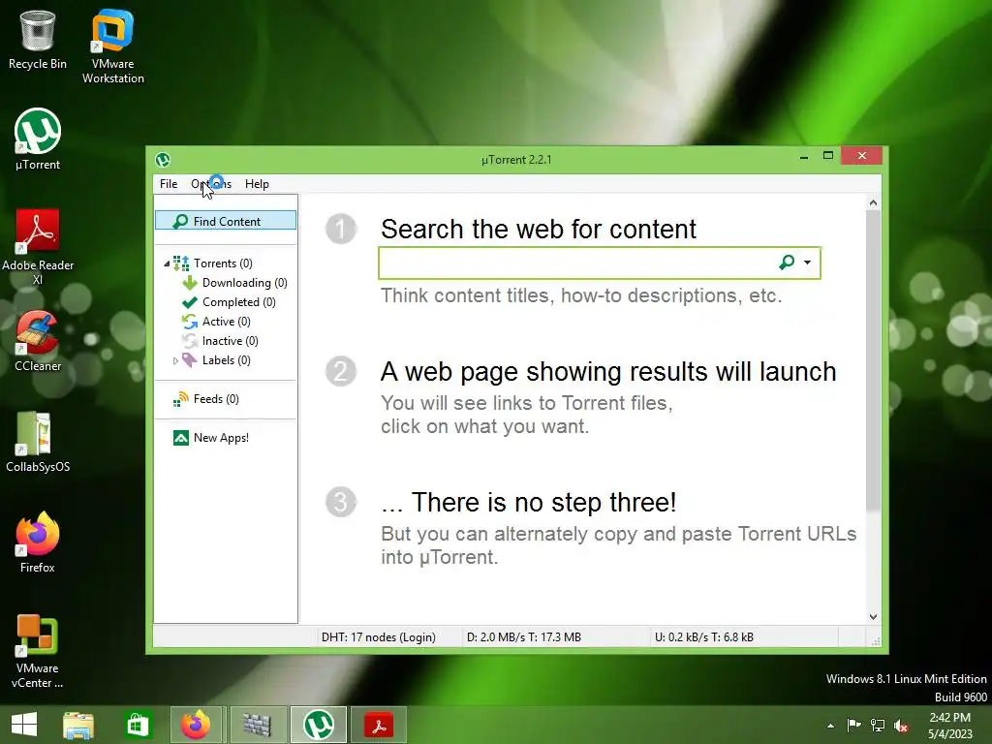Collapse the Torrents tree node
The height and width of the screenshot is (744, 992).
click(167, 263)
